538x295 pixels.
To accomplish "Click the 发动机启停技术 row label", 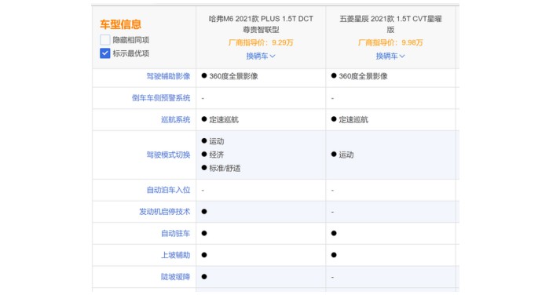I will pyautogui.click(x=164, y=212).
